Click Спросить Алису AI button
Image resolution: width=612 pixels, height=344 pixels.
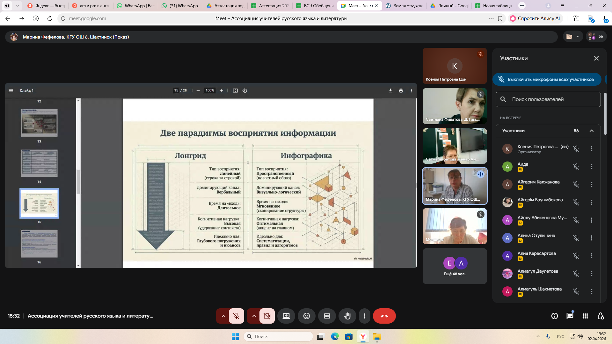coord(535,18)
